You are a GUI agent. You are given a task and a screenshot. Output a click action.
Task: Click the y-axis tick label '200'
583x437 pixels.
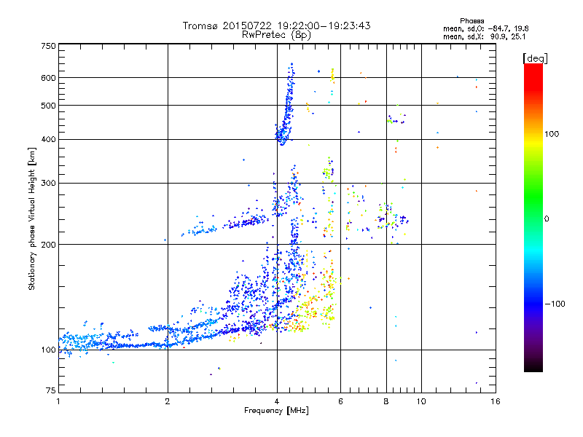tap(48, 245)
